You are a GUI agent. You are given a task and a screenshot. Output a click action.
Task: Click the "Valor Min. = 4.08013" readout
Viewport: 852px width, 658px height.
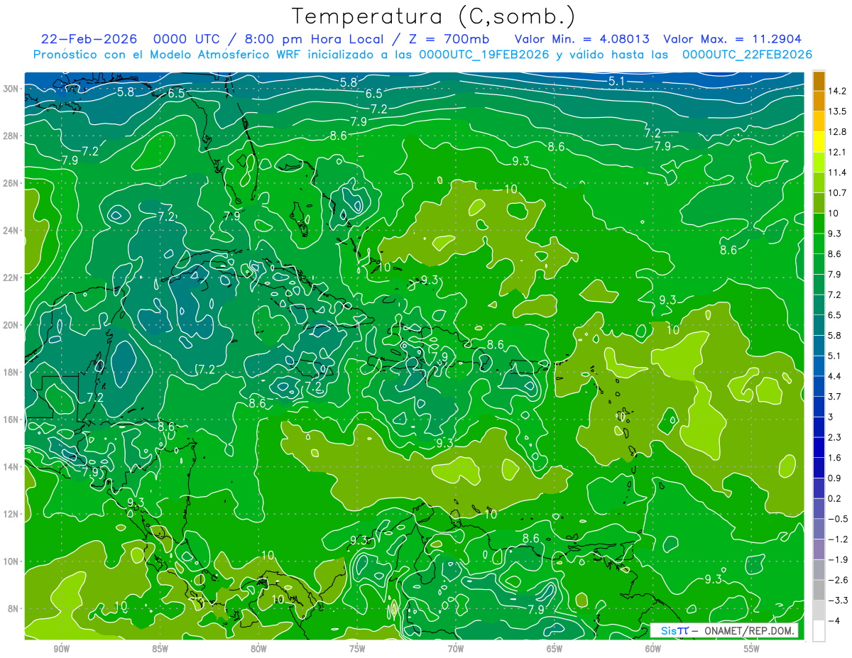coord(582,39)
